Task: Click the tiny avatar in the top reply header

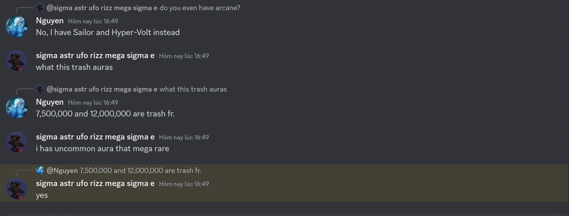Action: point(40,7)
